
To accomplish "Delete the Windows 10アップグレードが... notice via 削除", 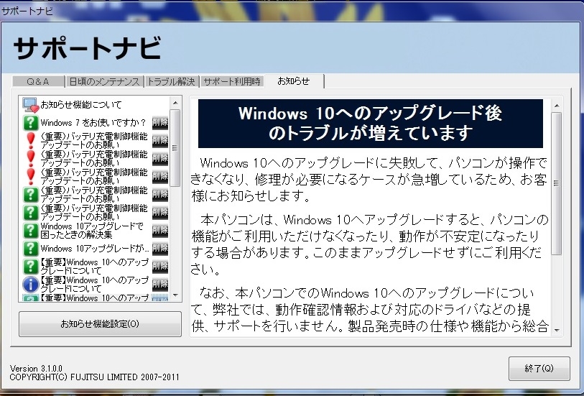I will click(160, 249).
